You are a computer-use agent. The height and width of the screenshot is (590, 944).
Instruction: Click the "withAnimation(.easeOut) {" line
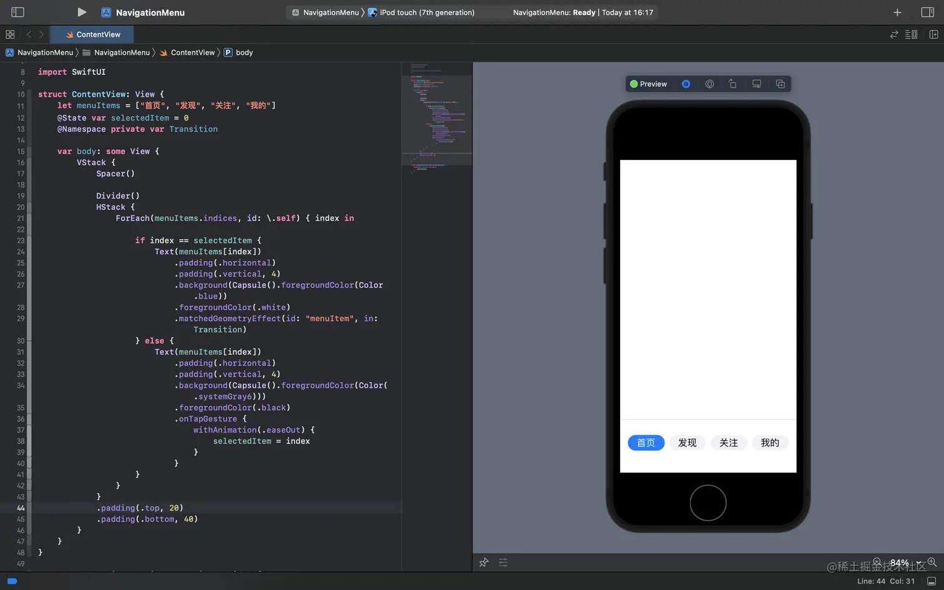pos(254,430)
